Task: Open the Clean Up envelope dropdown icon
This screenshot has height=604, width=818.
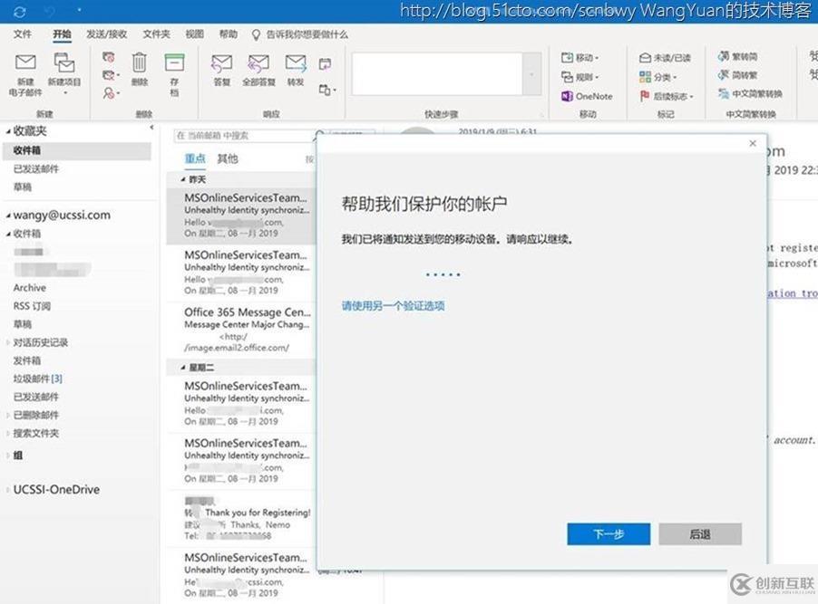Action: (110, 75)
